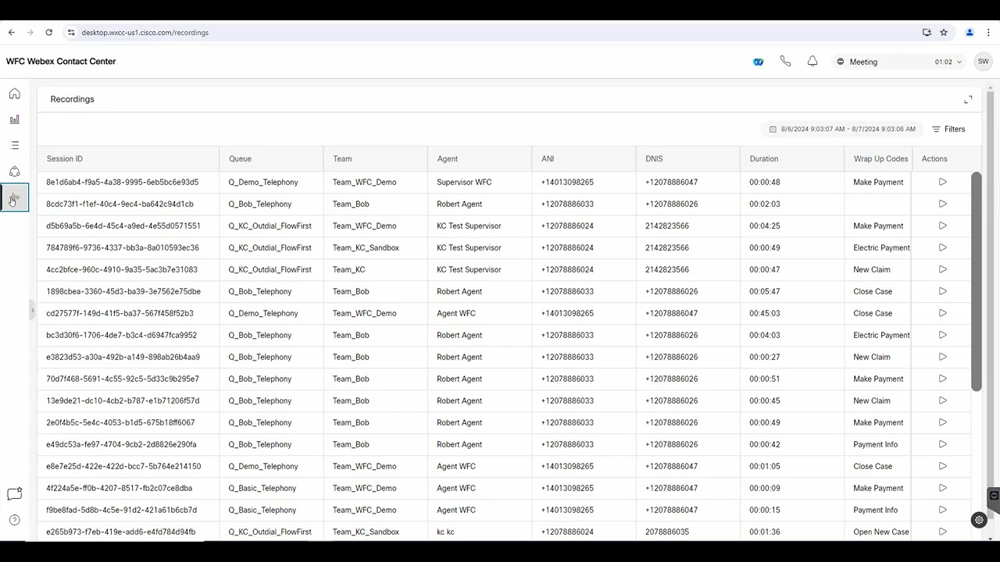Select duration 00:05:47 cell

point(765,291)
